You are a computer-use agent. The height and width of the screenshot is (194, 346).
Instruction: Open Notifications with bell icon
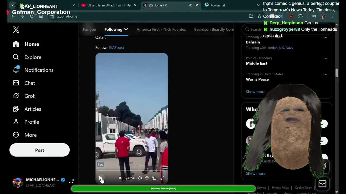(33, 70)
